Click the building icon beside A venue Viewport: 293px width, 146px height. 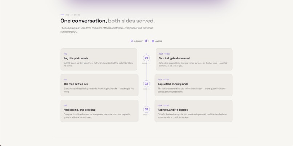(153, 41)
